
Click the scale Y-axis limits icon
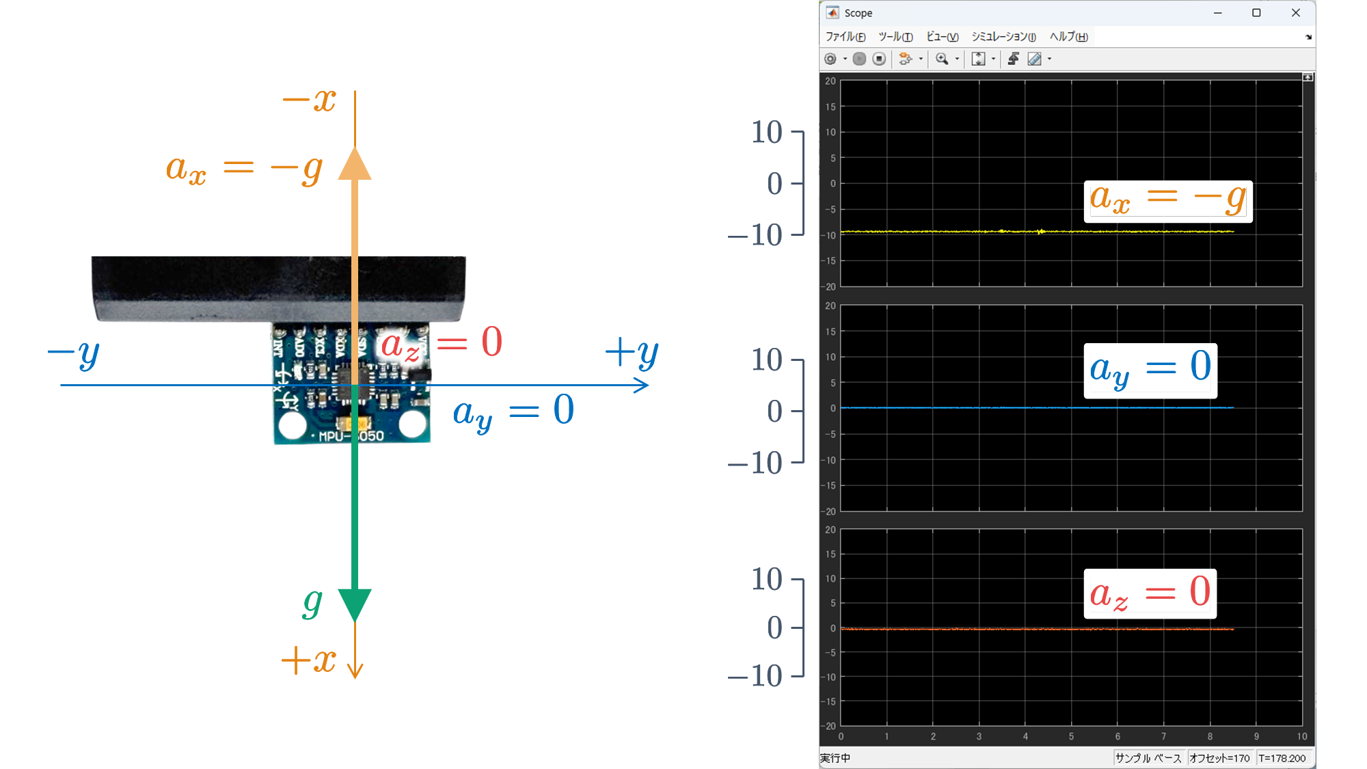[978, 59]
